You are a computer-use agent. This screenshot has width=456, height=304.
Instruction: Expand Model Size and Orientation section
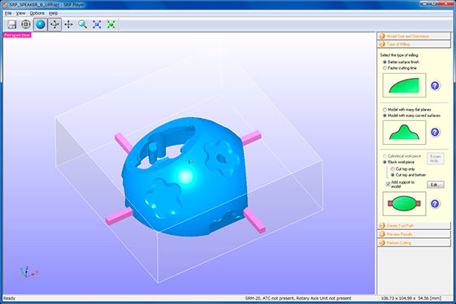[414, 37]
